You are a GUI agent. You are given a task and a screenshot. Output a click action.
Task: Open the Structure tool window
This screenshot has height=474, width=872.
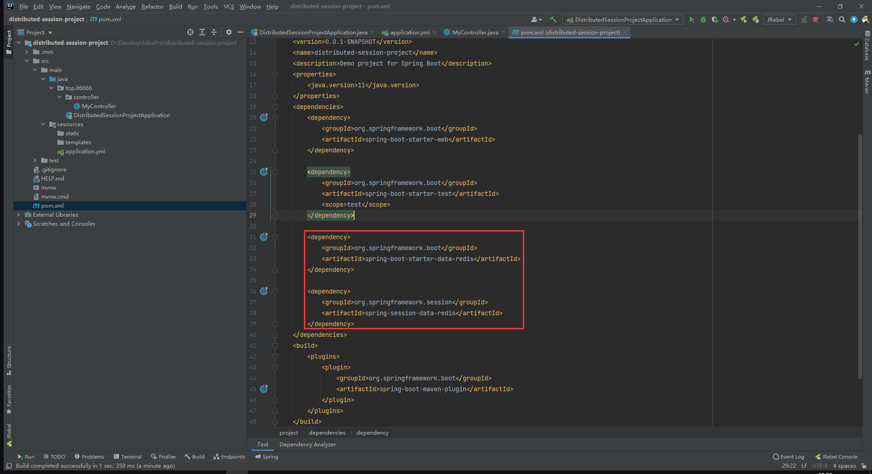[x=9, y=360]
